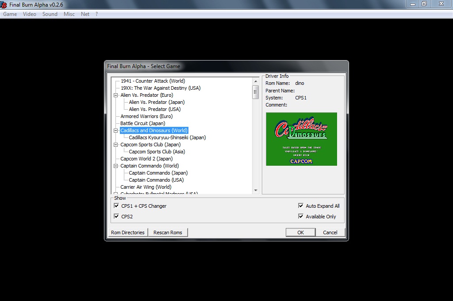Toggle the CPS1 + CPS Changer checkbox
Viewport: 453px width, 301px height.
[x=116, y=206]
